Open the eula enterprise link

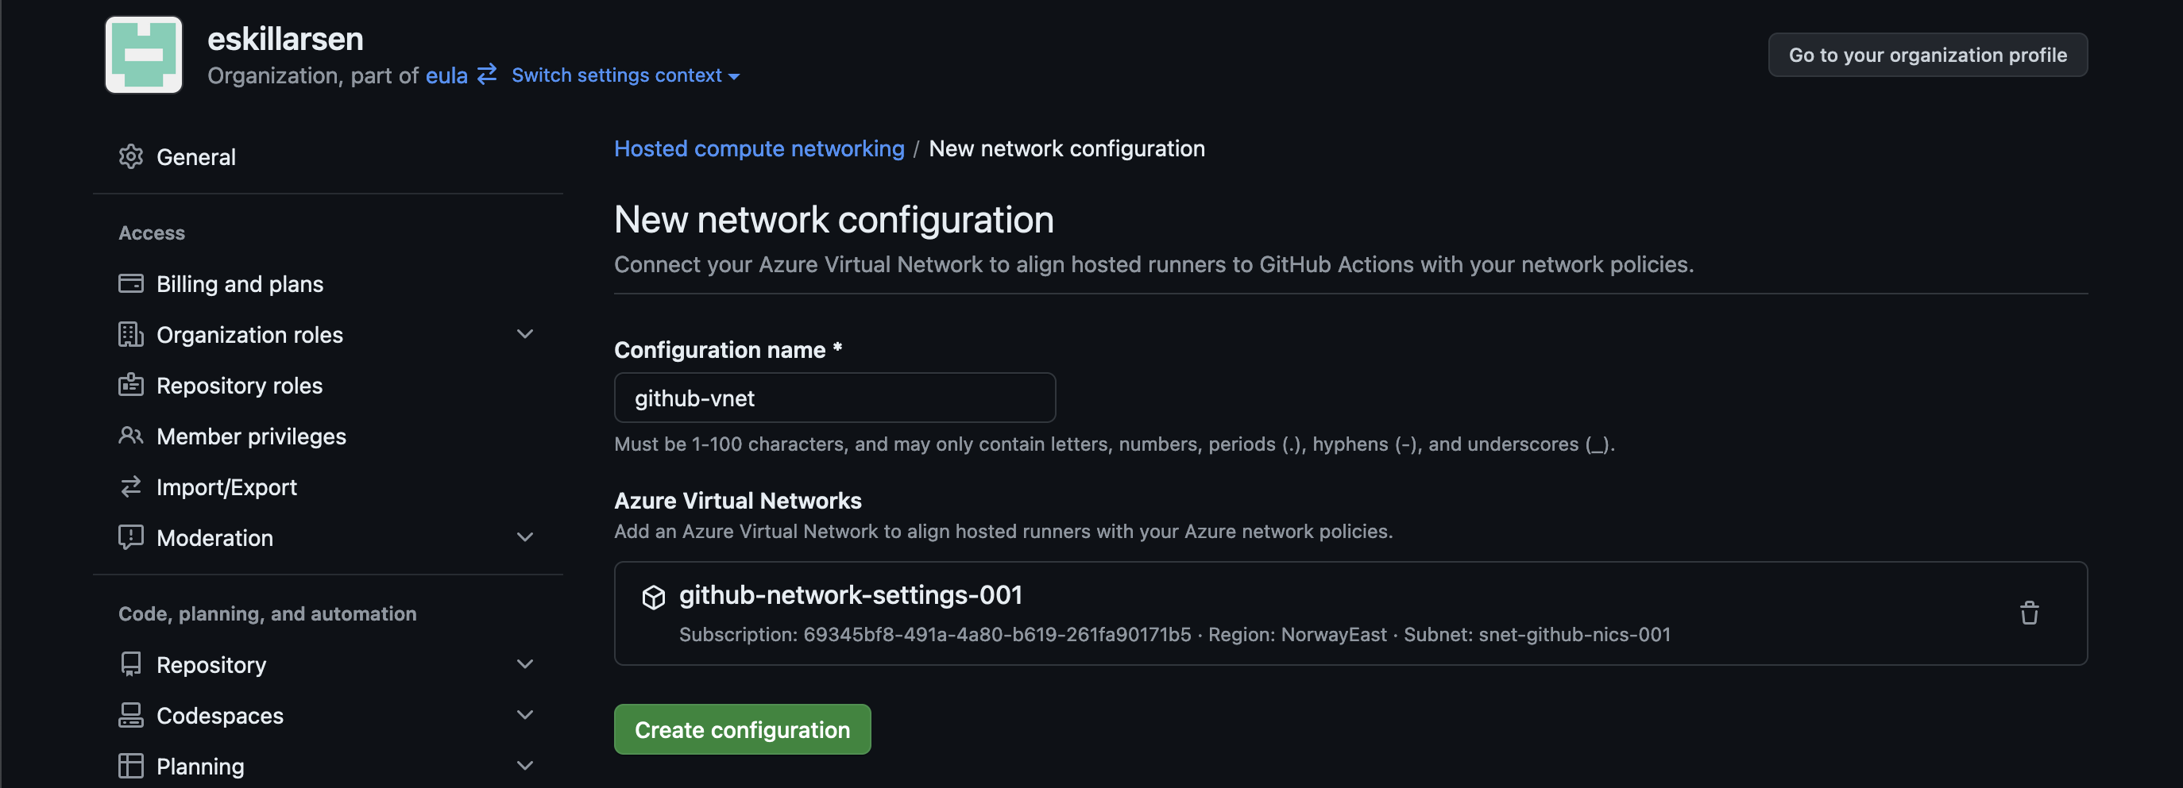coord(446,75)
